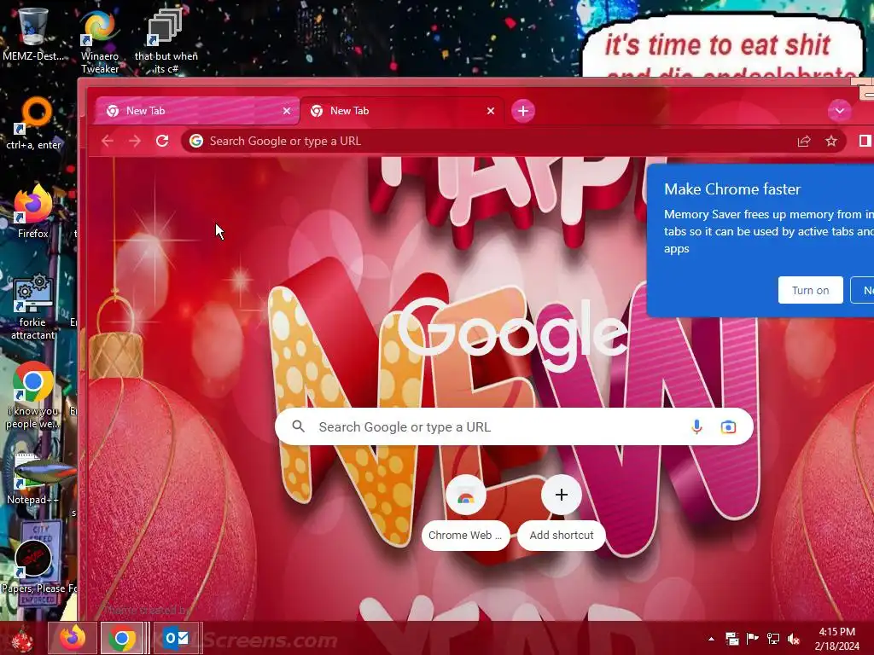Open the Chrome side panel icon
The height and width of the screenshot is (655, 874).
[865, 141]
